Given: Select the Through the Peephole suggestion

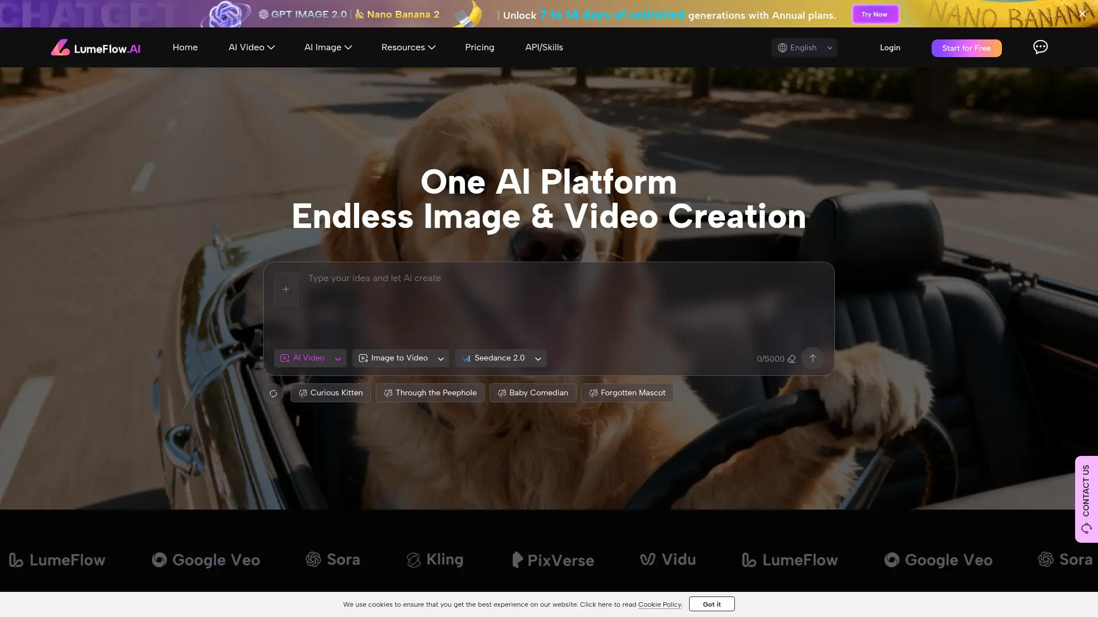Looking at the screenshot, I should point(430,393).
